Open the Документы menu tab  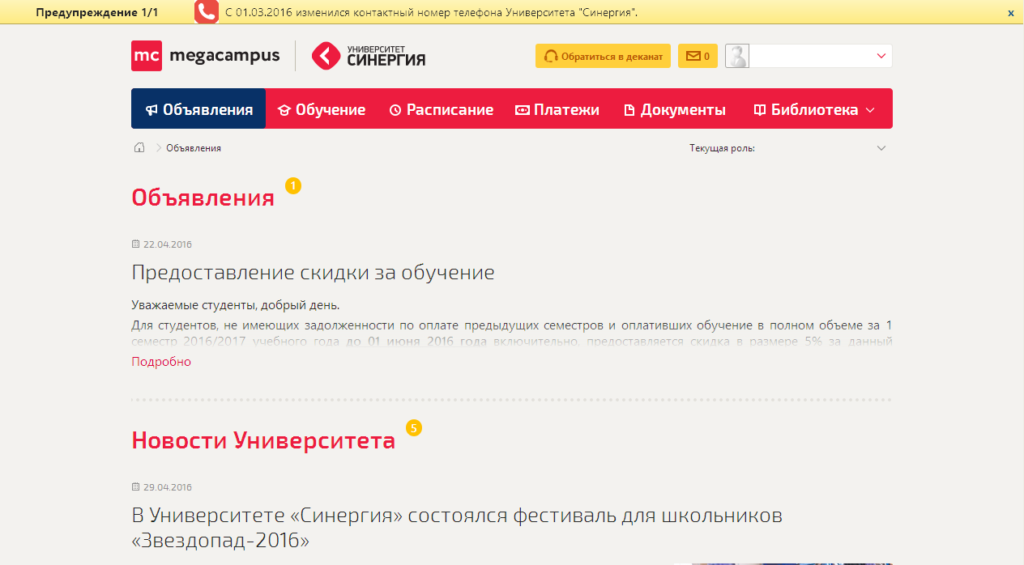[675, 109]
